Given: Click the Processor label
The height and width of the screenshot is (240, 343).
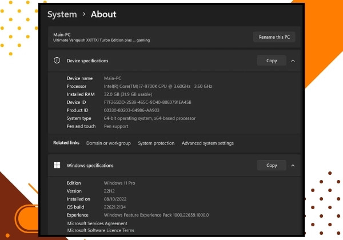Looking at the screenshot, I should pyautogui.click(x=77, y=86).
